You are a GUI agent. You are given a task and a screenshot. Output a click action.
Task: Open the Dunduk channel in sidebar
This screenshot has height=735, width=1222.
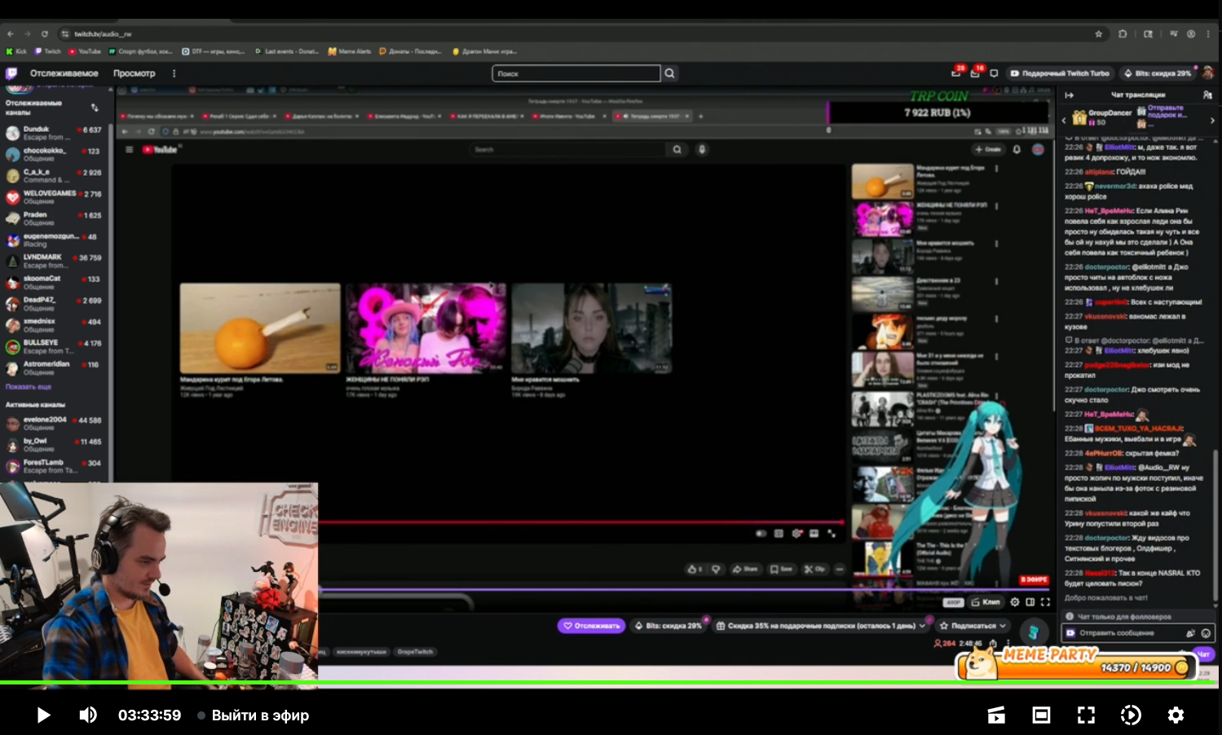[x=54, y=133]
